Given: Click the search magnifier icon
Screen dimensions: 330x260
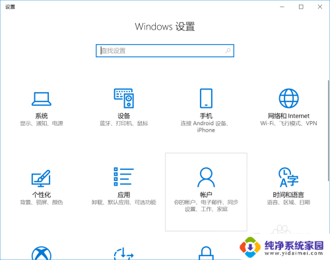Looking at the screenshot, I should pyautogui.click(x=228, y=51).
